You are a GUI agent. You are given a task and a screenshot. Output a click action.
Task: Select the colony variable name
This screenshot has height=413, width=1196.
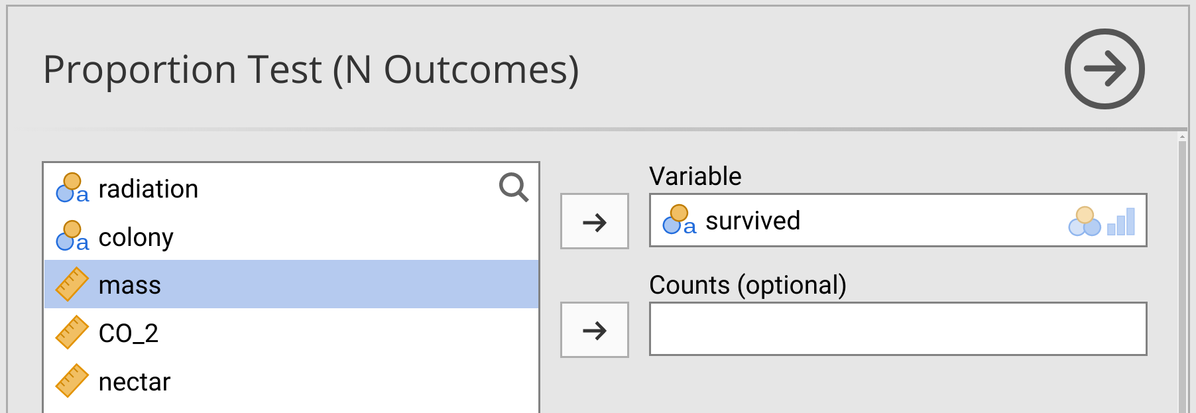[x=136, y=237]
